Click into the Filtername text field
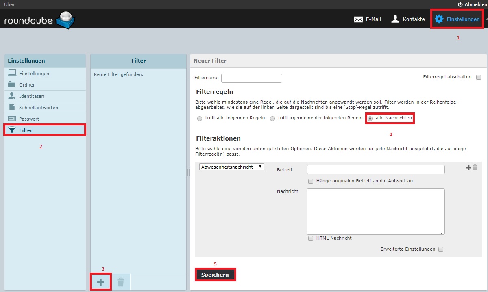 coord(251,78)
